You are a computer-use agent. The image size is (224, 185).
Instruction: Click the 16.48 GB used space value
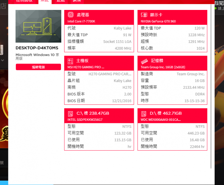[x=197, y=140]
